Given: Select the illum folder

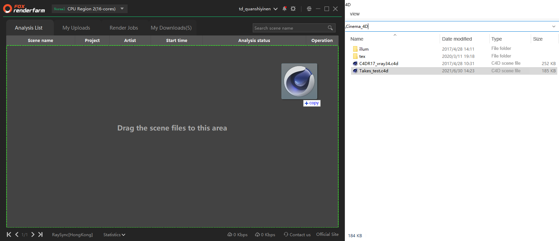Looking at the screenshot, I should (364, 49).
